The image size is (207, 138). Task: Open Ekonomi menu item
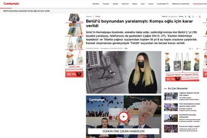click(125, 4)
